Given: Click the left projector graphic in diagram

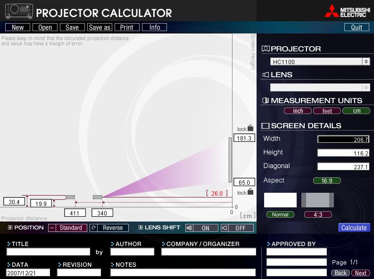Looking at the screenshot, I should 70,197.
